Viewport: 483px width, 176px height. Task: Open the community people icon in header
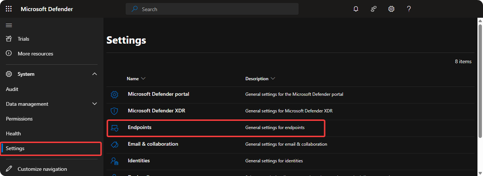point(374,9)
